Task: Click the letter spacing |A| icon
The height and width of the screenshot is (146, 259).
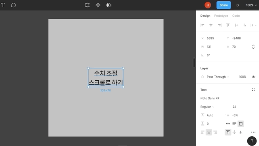Action: (x=228, y=115)
